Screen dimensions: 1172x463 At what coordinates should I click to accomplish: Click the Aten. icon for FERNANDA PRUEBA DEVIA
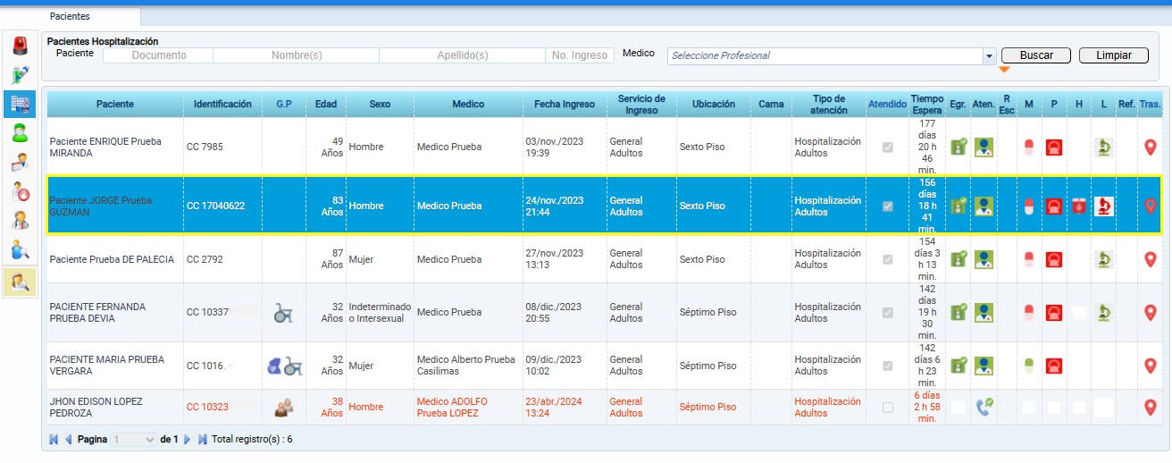[984, 313]
